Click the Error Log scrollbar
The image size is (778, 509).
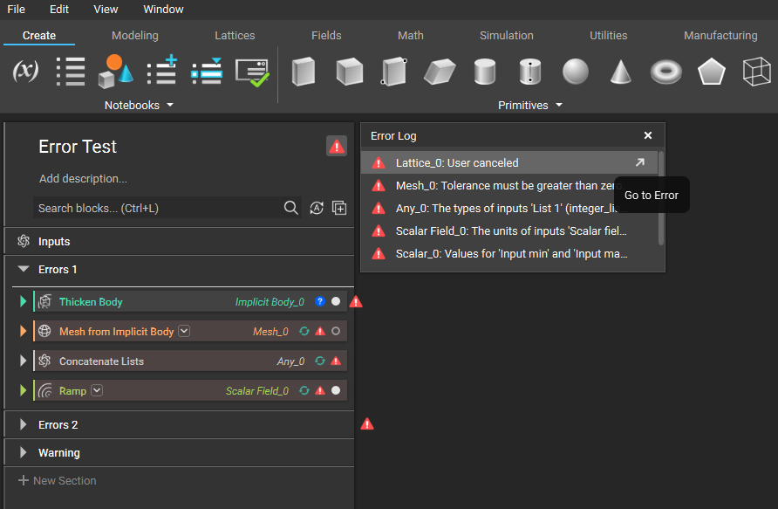point(661,199)
